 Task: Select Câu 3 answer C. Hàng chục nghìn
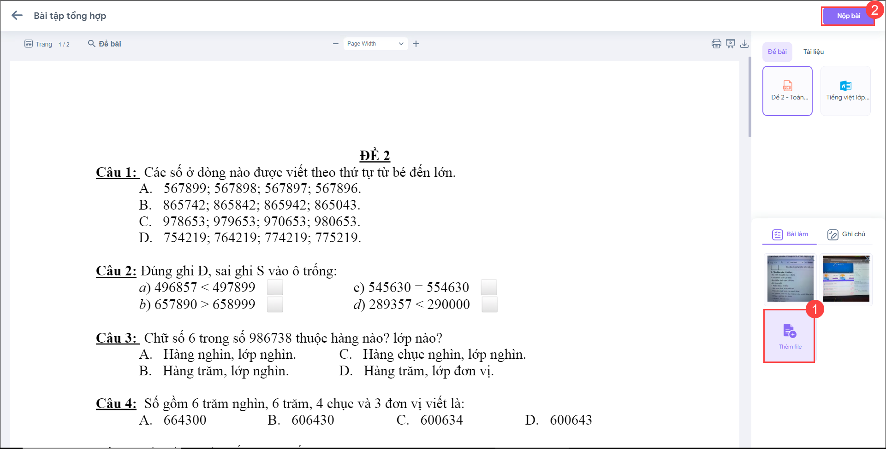433,355
